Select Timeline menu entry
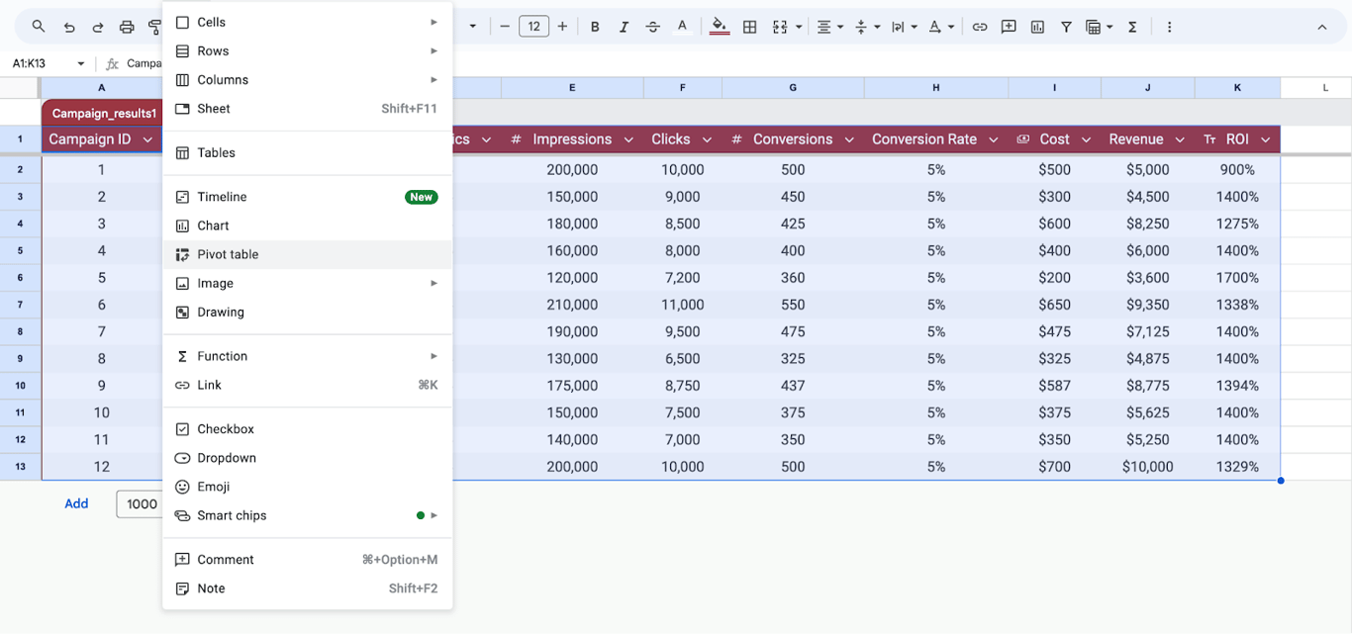Image resolution: width=1352 pixels, height=634 pixels. click(x=307, y=197)
